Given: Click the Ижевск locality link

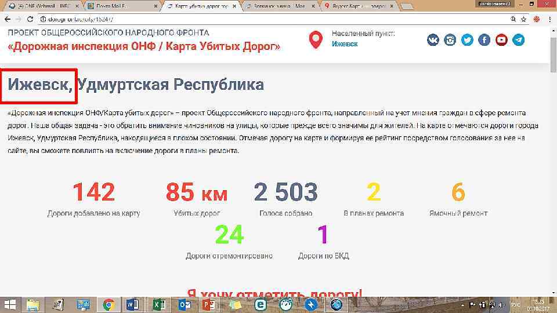Looking at the screenshot, I should pos(345,44).
